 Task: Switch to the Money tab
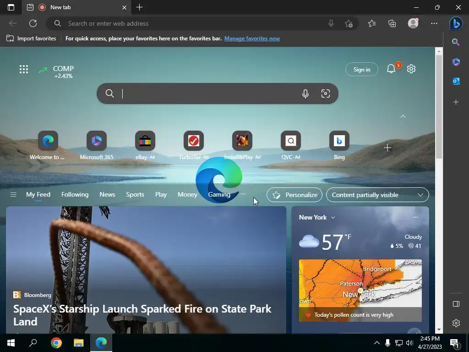(187, 194)
